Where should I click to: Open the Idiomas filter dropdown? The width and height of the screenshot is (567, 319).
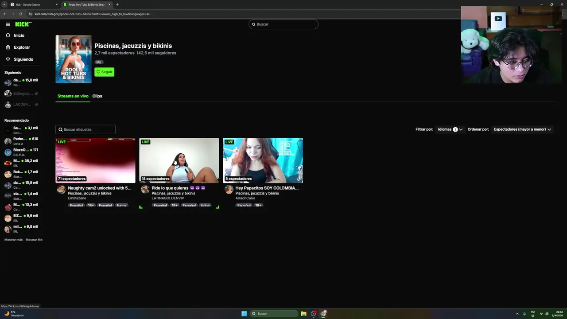pyautogui.click(x=450, y=129)
